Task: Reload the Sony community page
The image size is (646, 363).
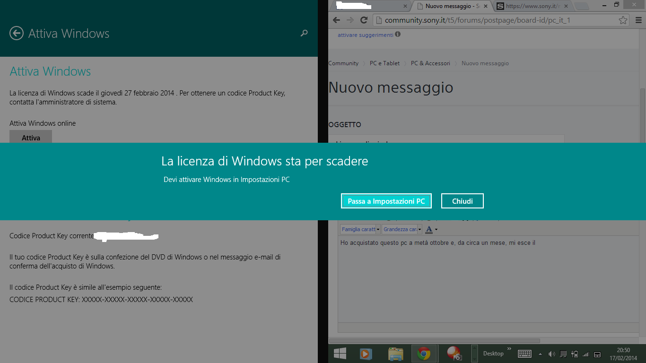Action: [364, 20]
